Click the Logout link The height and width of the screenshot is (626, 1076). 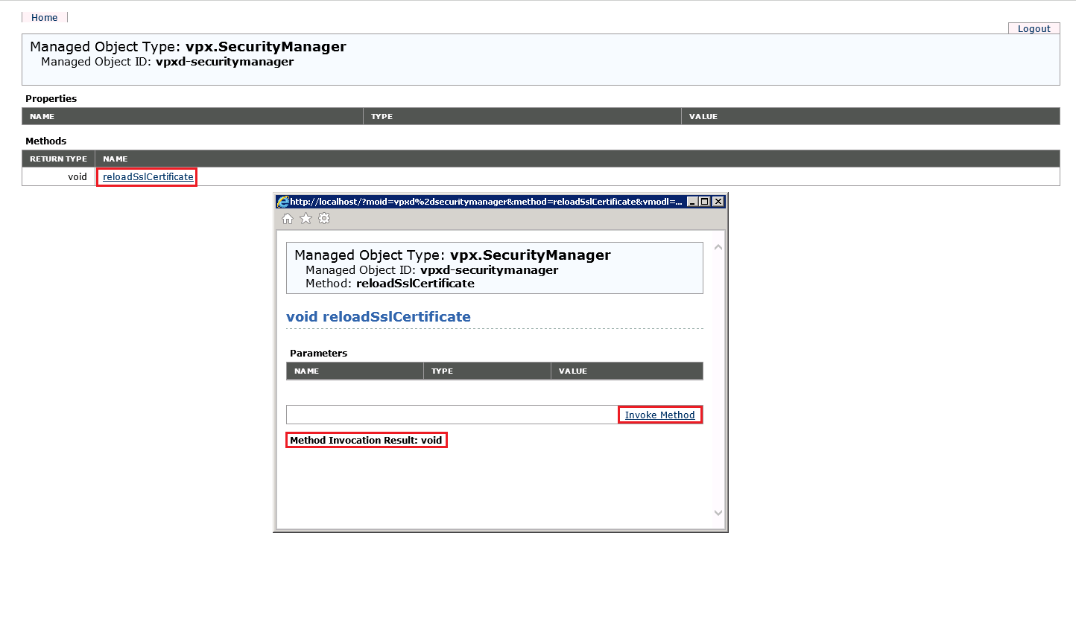(1034, 29)
